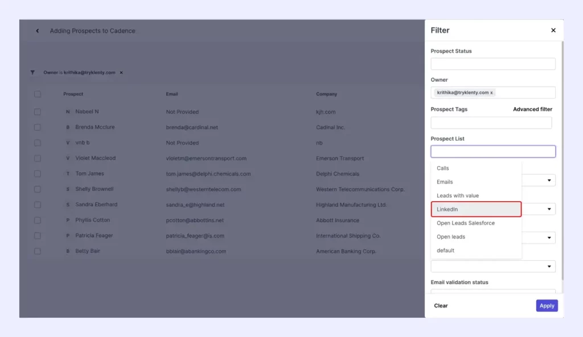Remove krithika@tryklenty.com from Owner field

491,93
